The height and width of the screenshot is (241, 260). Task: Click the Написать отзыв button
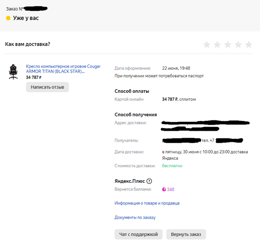click(48, 87)
